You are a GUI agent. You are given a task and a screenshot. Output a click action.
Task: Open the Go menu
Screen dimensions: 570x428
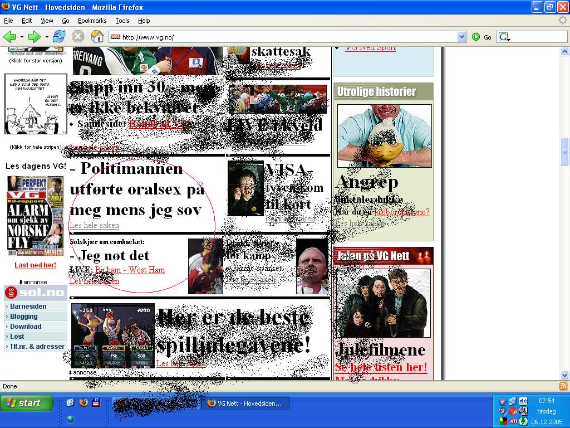pos(66,21)
